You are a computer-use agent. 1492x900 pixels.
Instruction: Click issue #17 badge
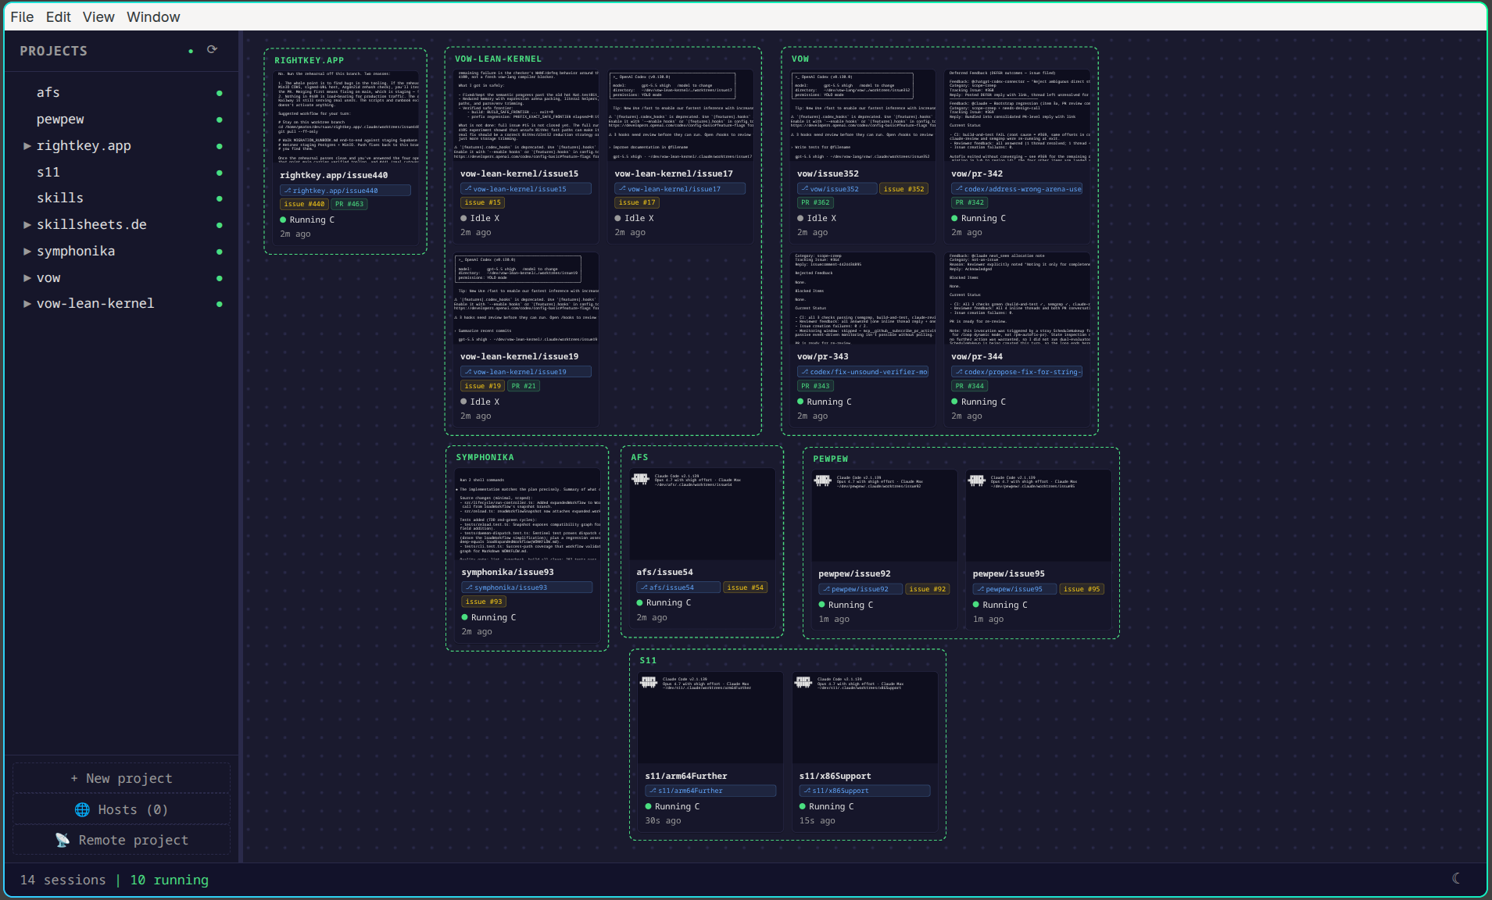coord(637,202)
